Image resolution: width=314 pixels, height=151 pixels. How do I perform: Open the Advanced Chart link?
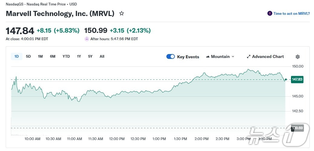pos(268,57)
